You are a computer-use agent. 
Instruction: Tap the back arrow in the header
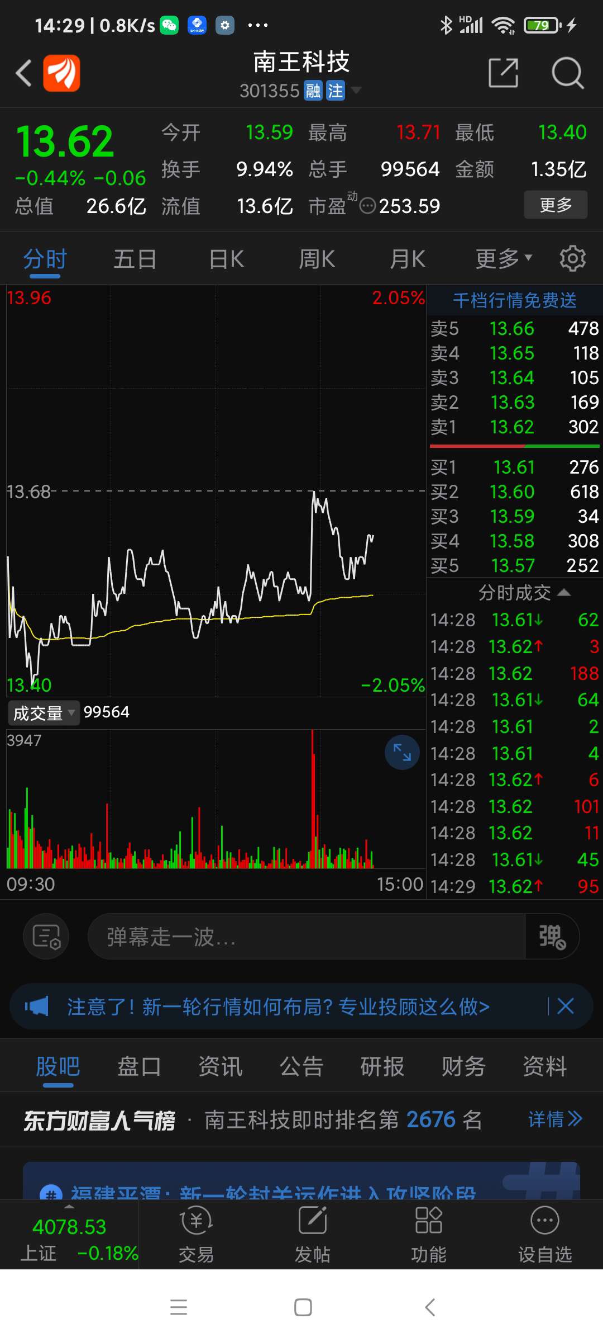(x=23, y=73)
